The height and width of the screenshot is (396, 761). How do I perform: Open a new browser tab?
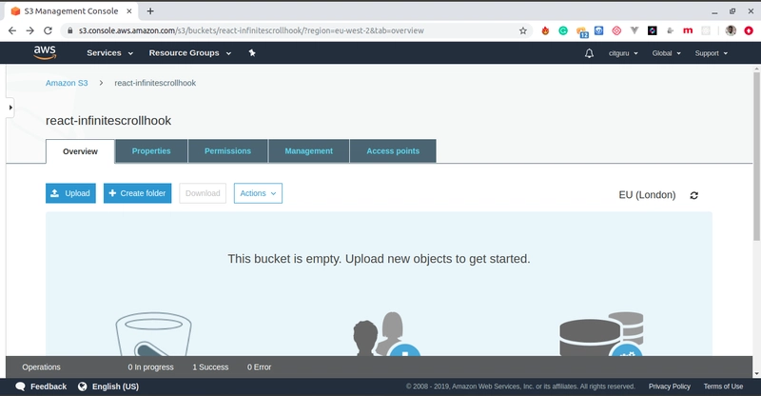pos(150,10)
